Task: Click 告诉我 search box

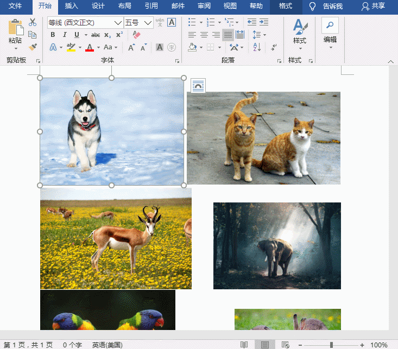Action: tap(333, 7)
